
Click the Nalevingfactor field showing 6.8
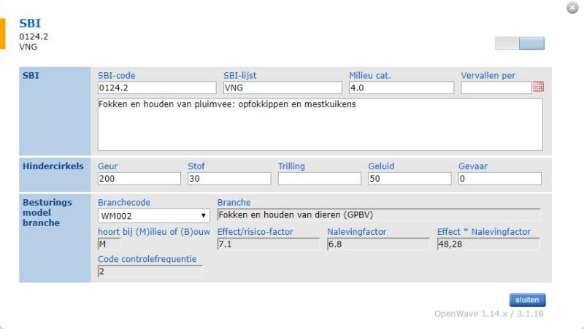pos(378,244)
